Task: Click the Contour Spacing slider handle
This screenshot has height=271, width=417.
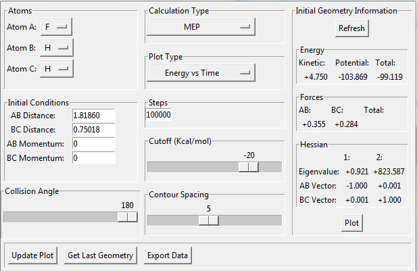Action: [209, 220]
